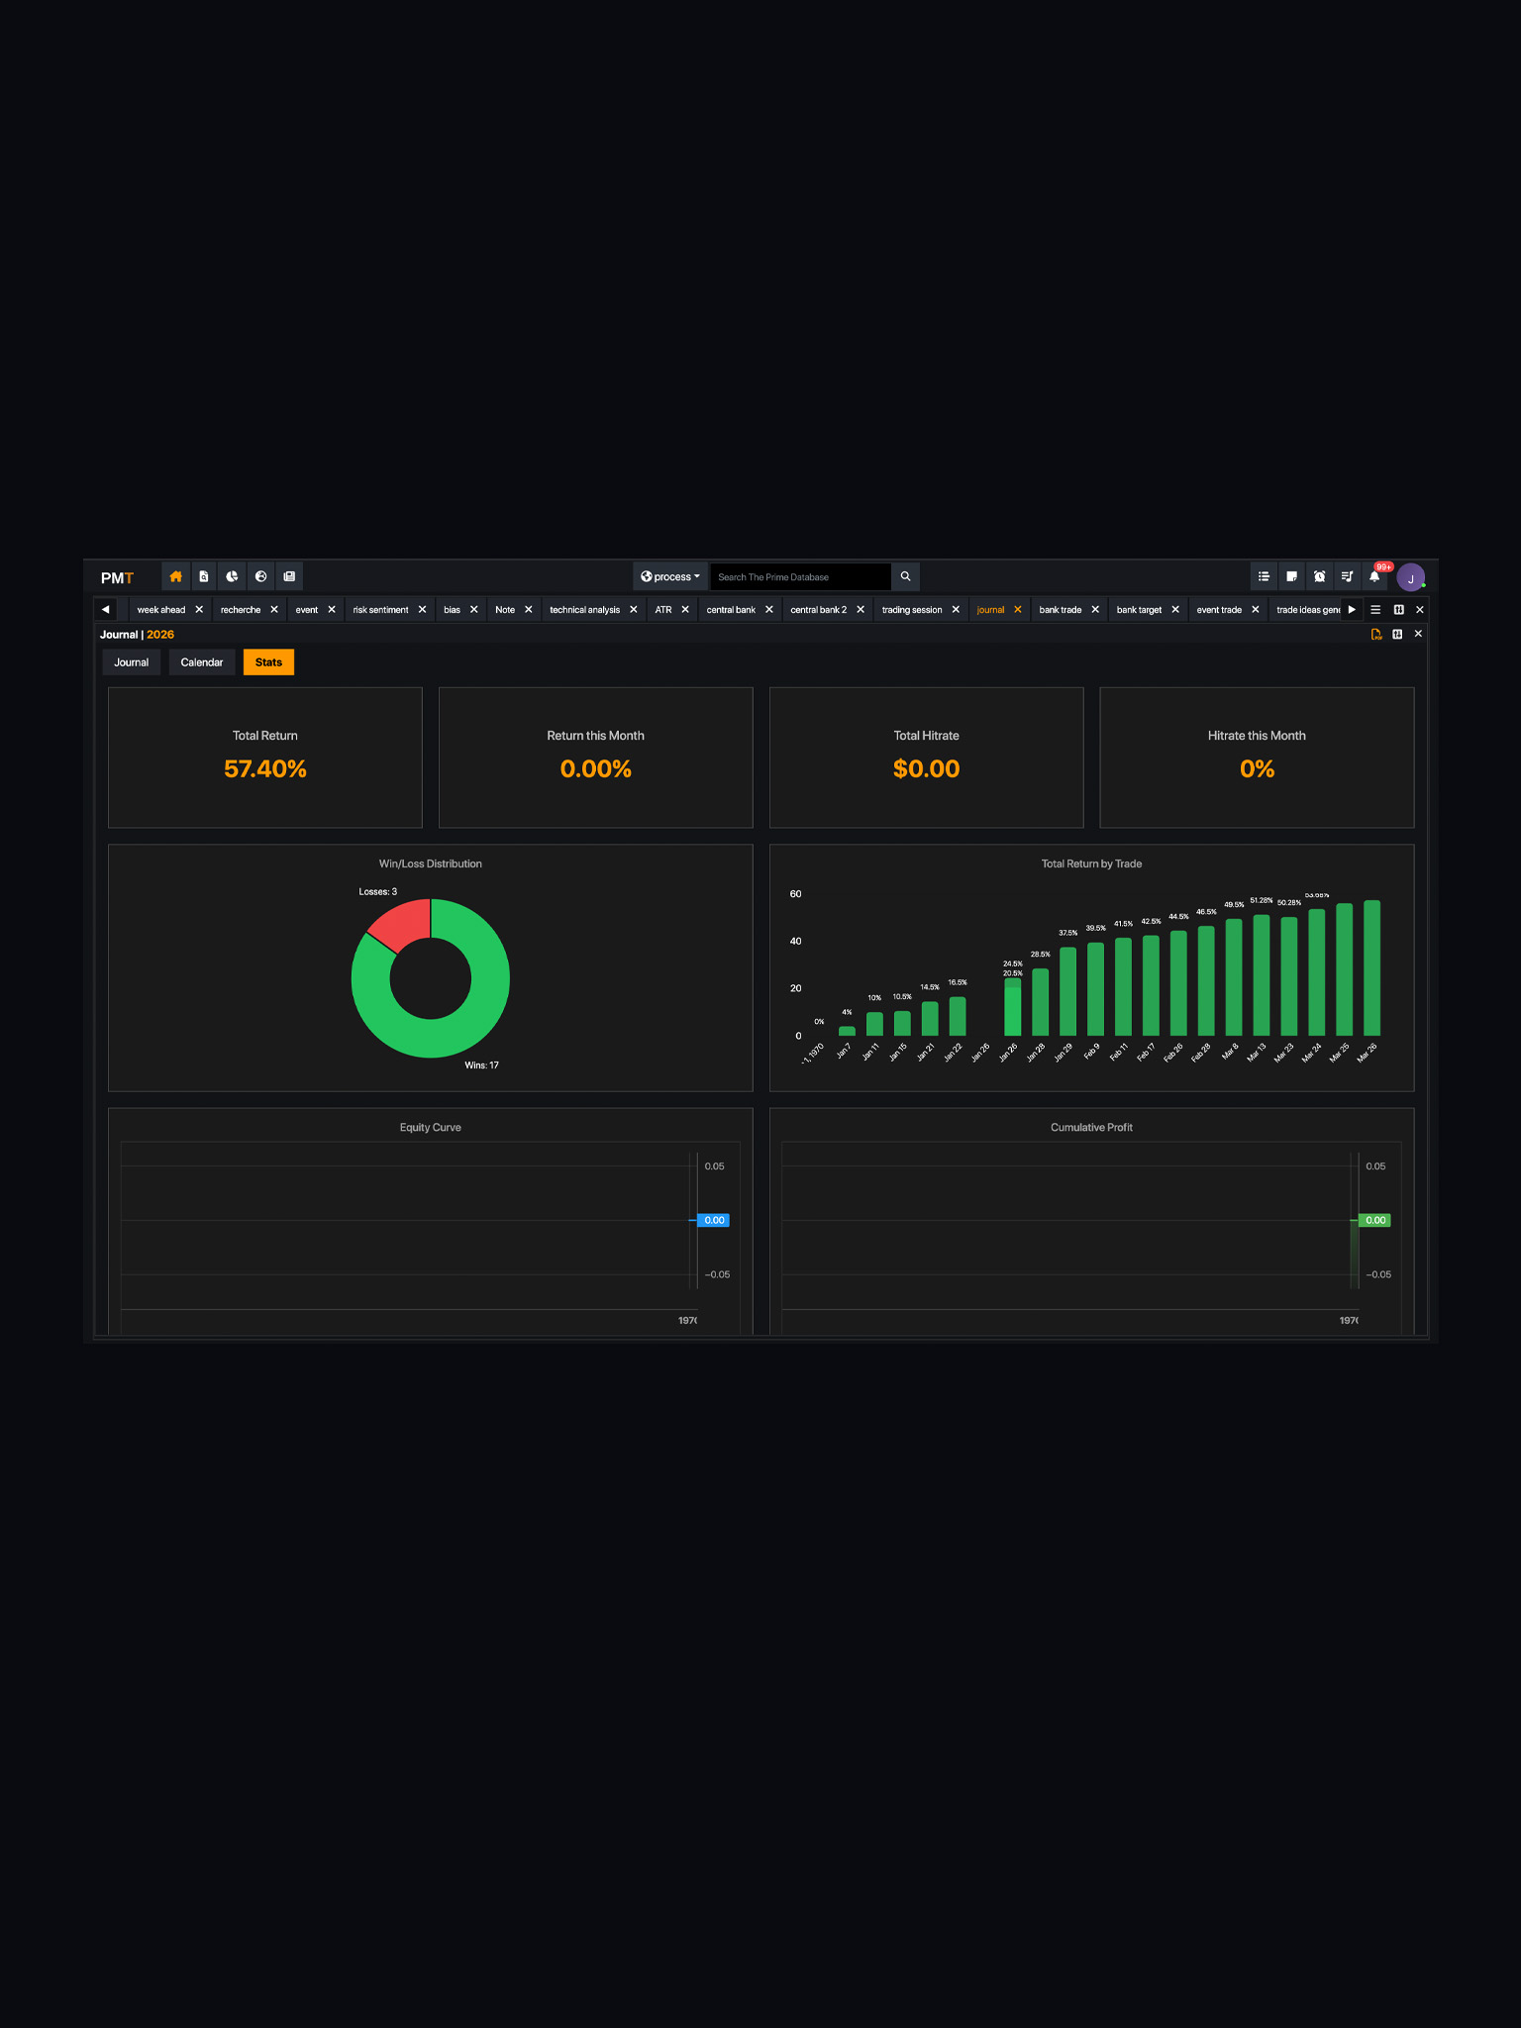Open the pie chart analytics icon
Image resolution: width=1521 pixels, height=2028 pixels.
pos(232,576)
